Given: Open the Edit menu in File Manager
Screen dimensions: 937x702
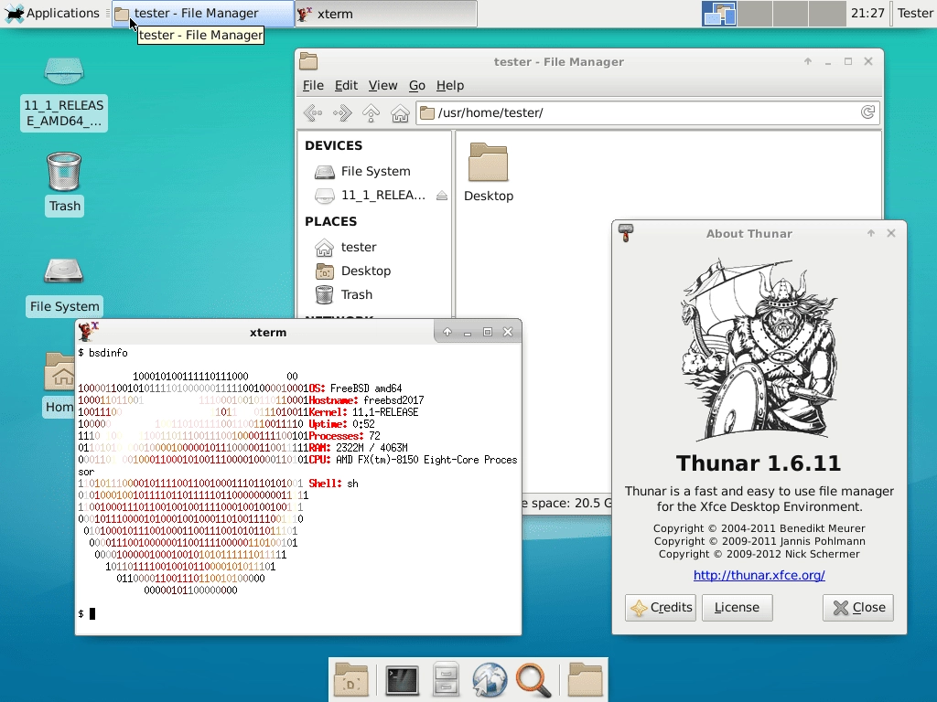Looking at the screenshot, I should pos(346,85).
